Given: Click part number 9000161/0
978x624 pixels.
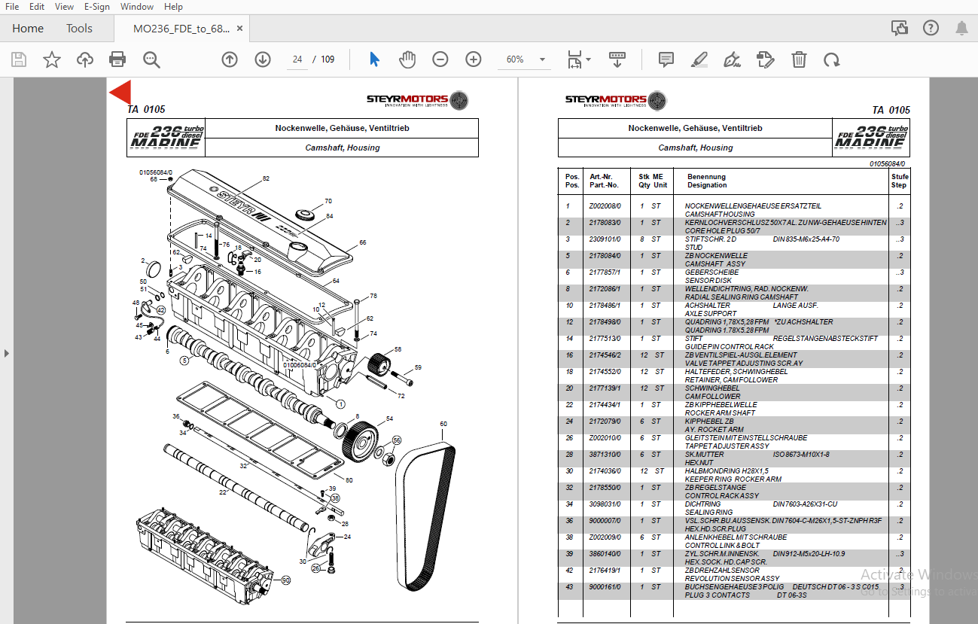Looking at the screenshot, I should (x=605, y=586).
